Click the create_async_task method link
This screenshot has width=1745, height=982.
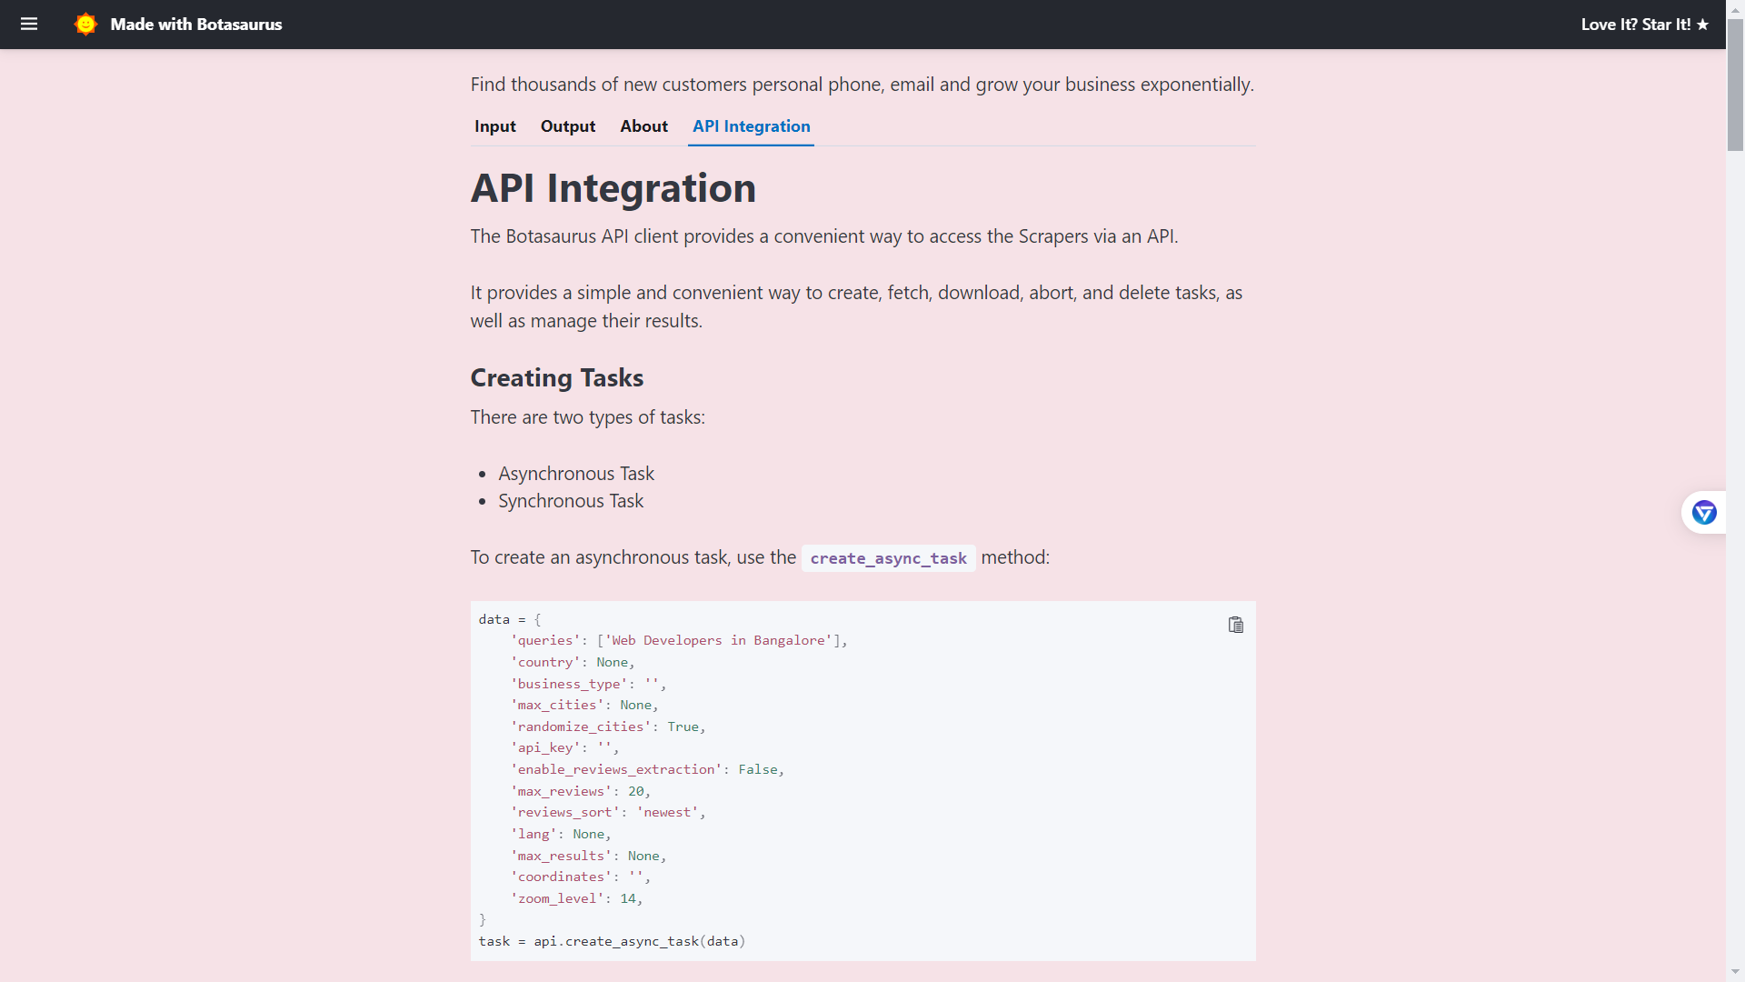tap(888, 557)
